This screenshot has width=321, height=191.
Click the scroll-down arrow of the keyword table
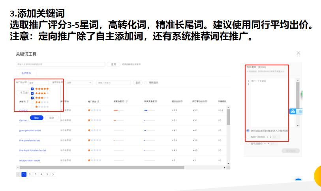point(229,163)
